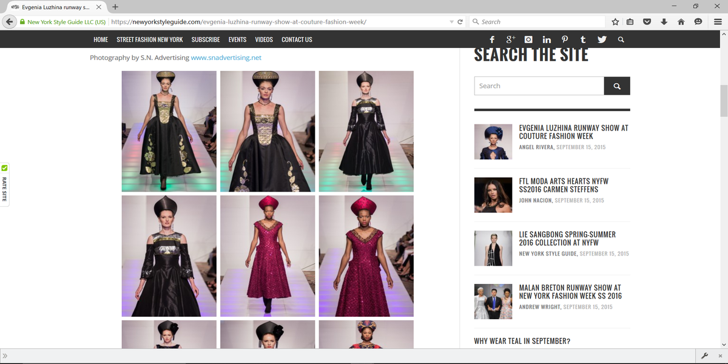Open the HOME menu item
This screenshot has width=728, height=364.
click(x=101, y=39)
